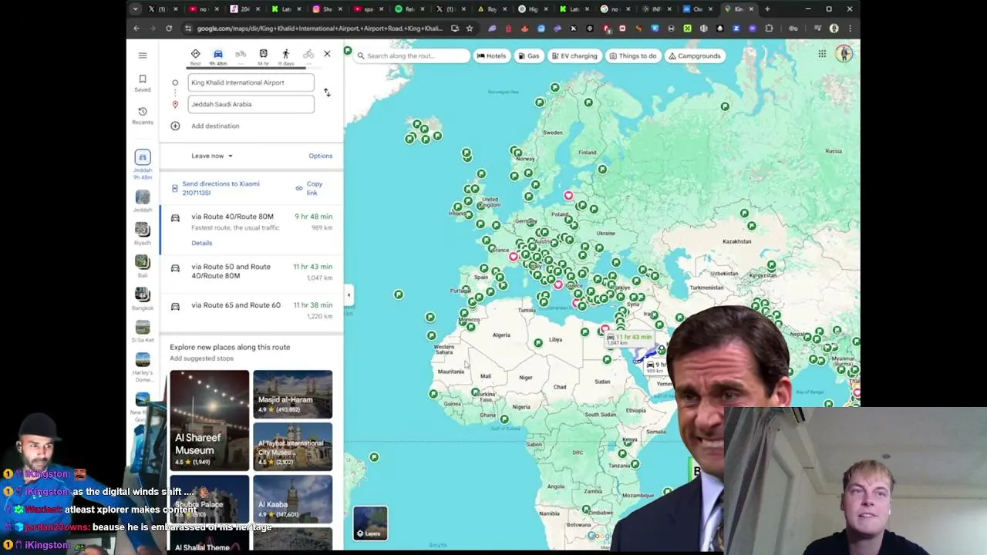Open the Si Sa Ket recent place
This screenshot has height=555, width=987.
tap(143, 331)
